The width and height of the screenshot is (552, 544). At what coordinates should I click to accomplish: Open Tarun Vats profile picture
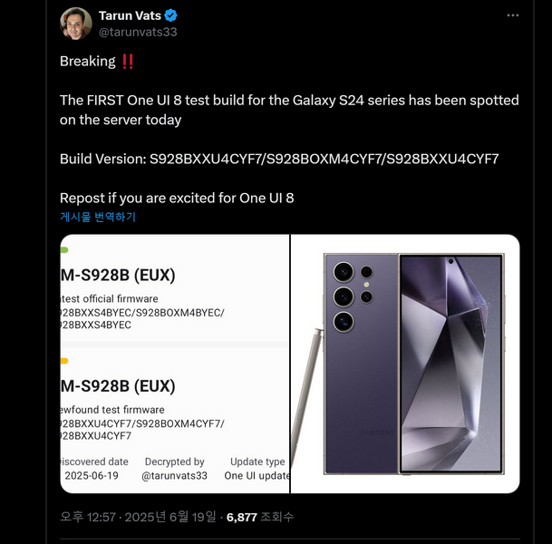point(76,24)
